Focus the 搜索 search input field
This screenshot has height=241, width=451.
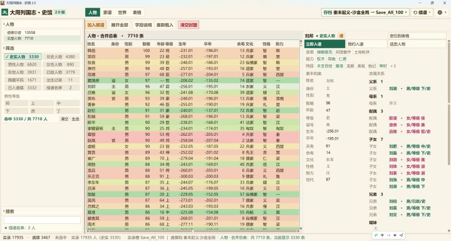(42, 220)
